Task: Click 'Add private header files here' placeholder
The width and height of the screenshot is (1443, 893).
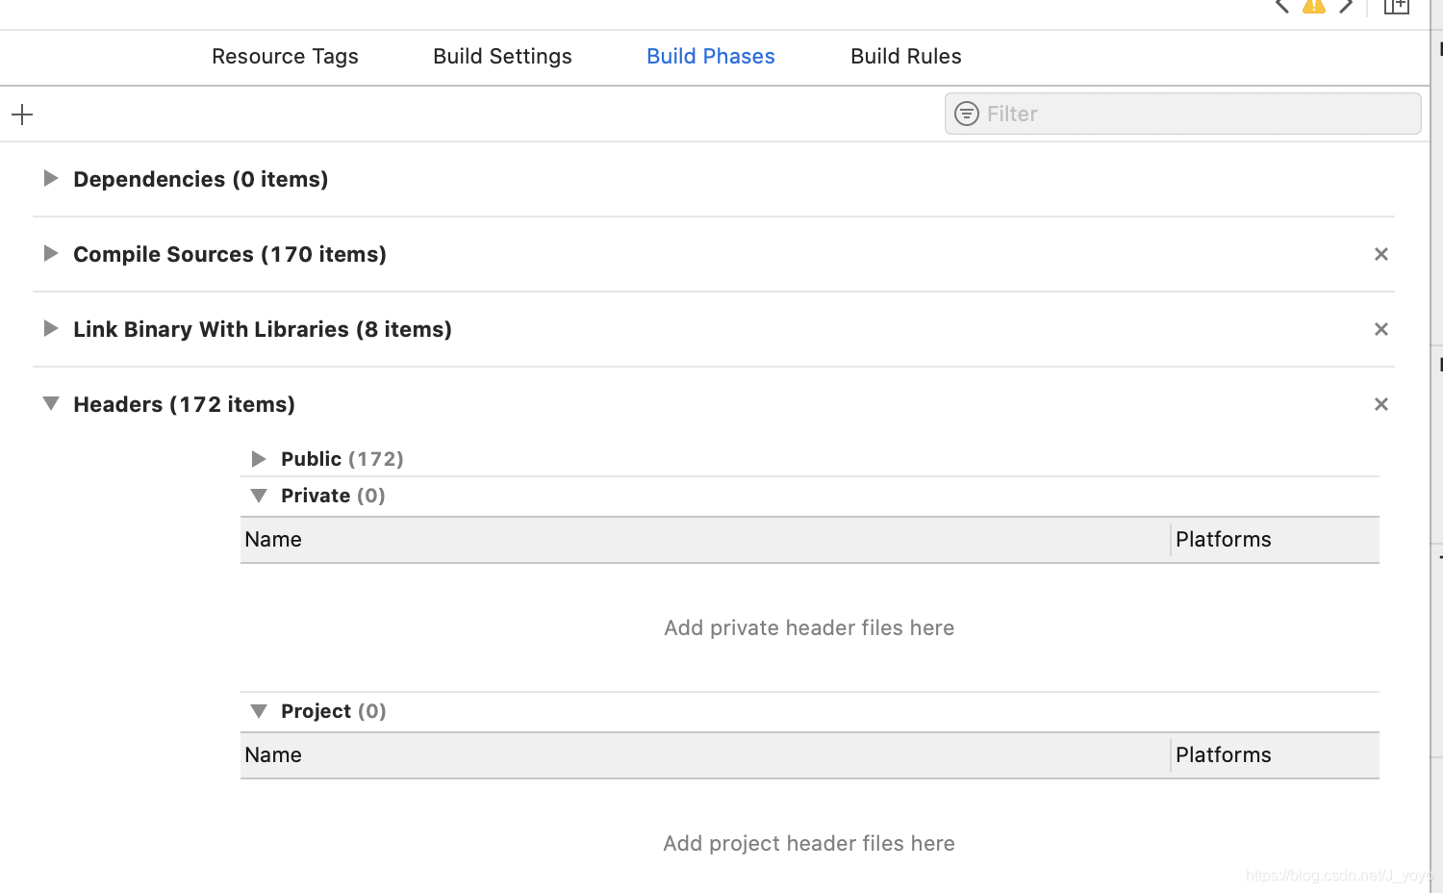Action: (809, 628)
